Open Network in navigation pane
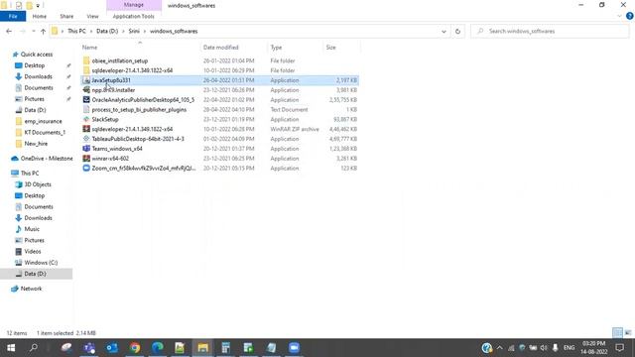This screenshot has width=635, height=357. point(31,289)
